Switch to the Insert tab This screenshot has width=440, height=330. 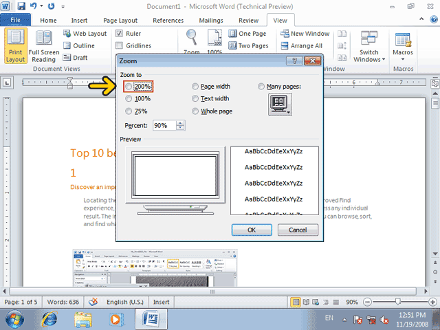[x=79, y=20]
